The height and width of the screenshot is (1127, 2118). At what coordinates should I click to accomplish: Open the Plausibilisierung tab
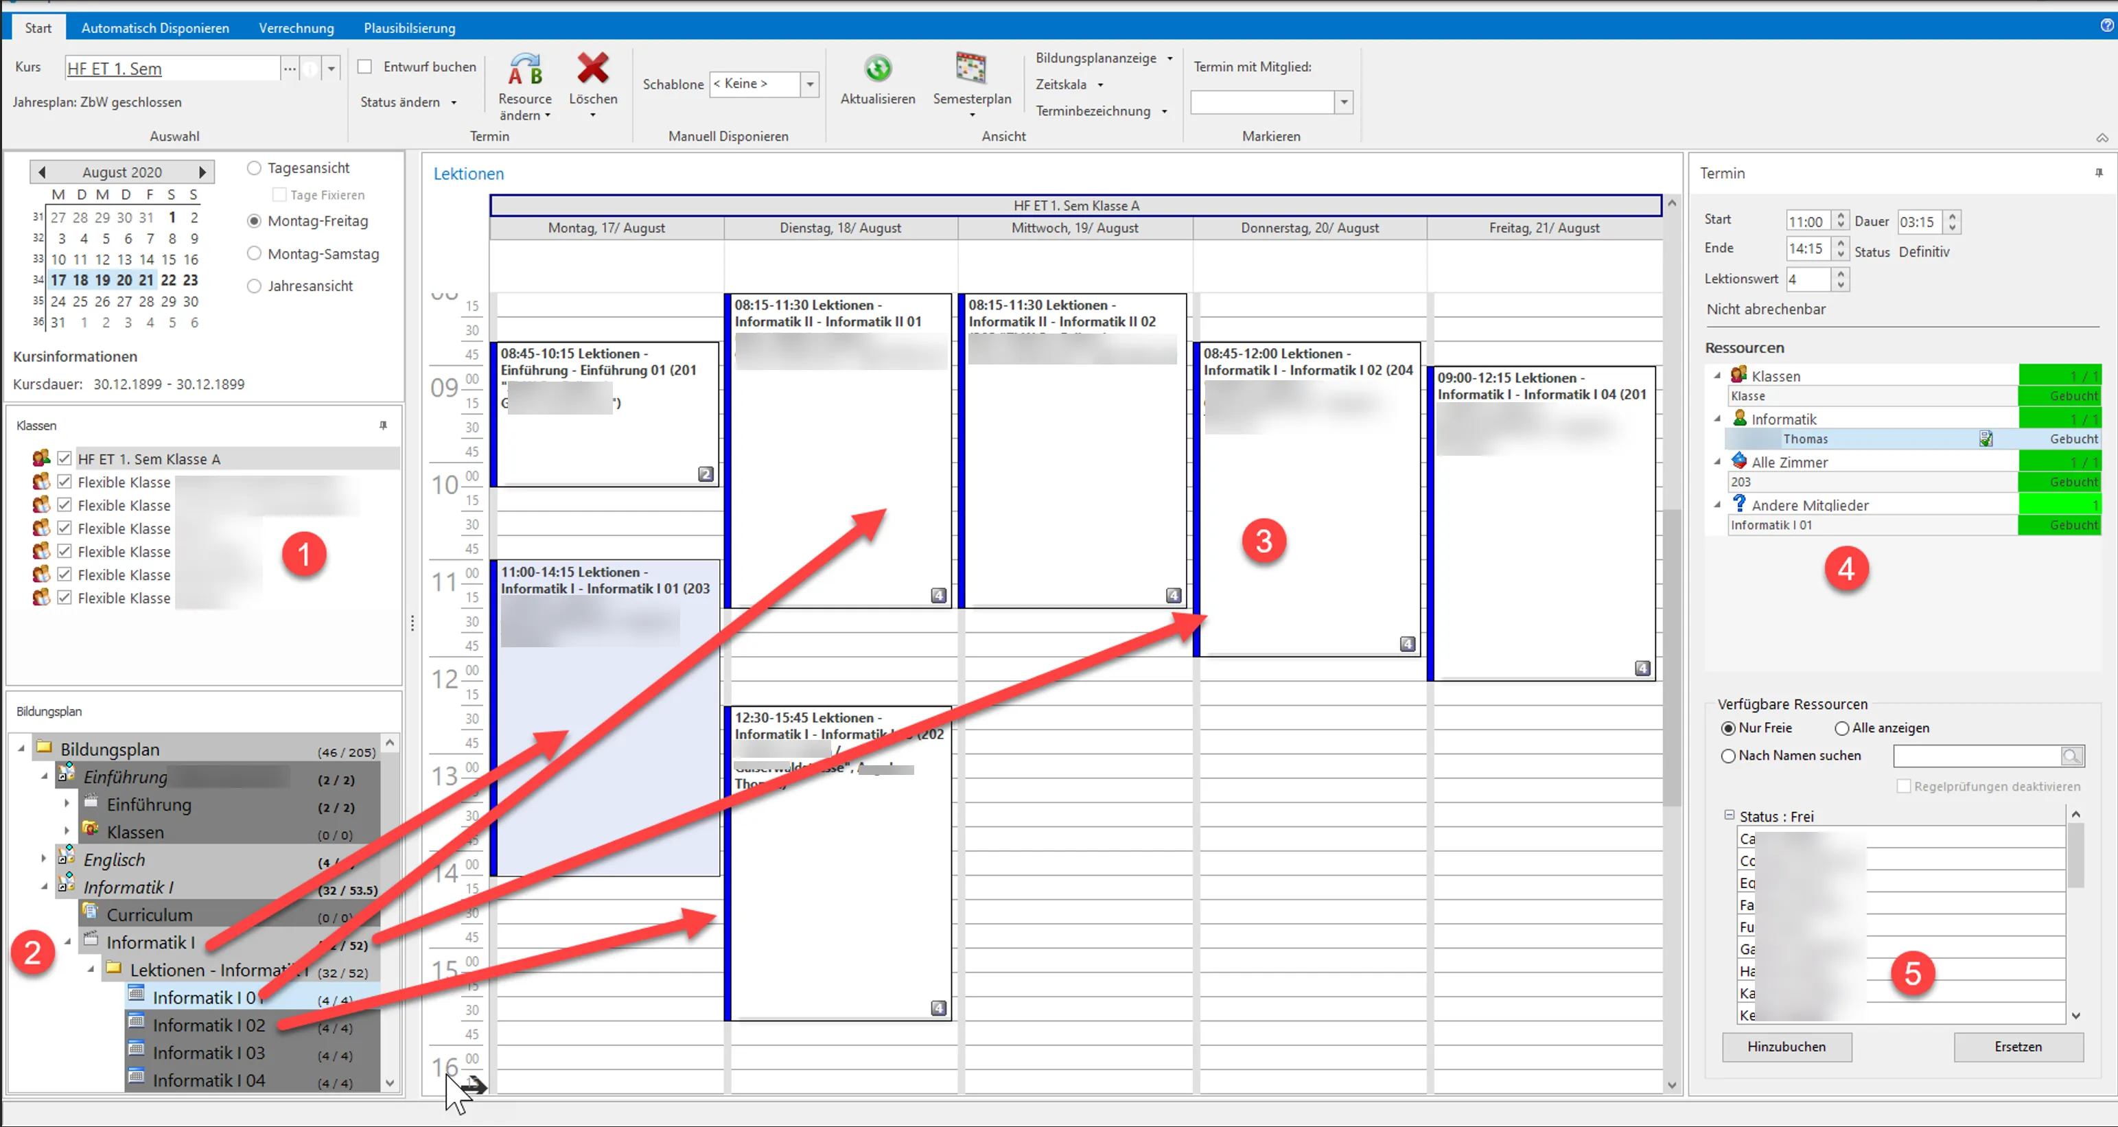coord(410,28)
